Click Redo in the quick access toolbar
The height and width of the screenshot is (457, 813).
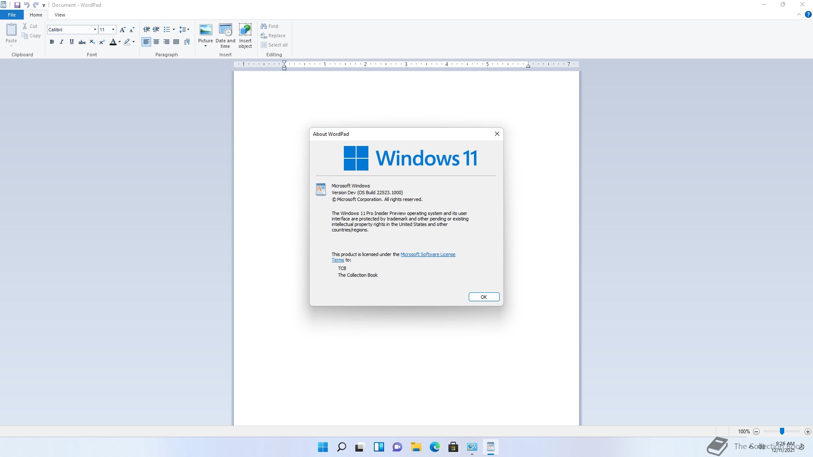(x=36, y=5)
